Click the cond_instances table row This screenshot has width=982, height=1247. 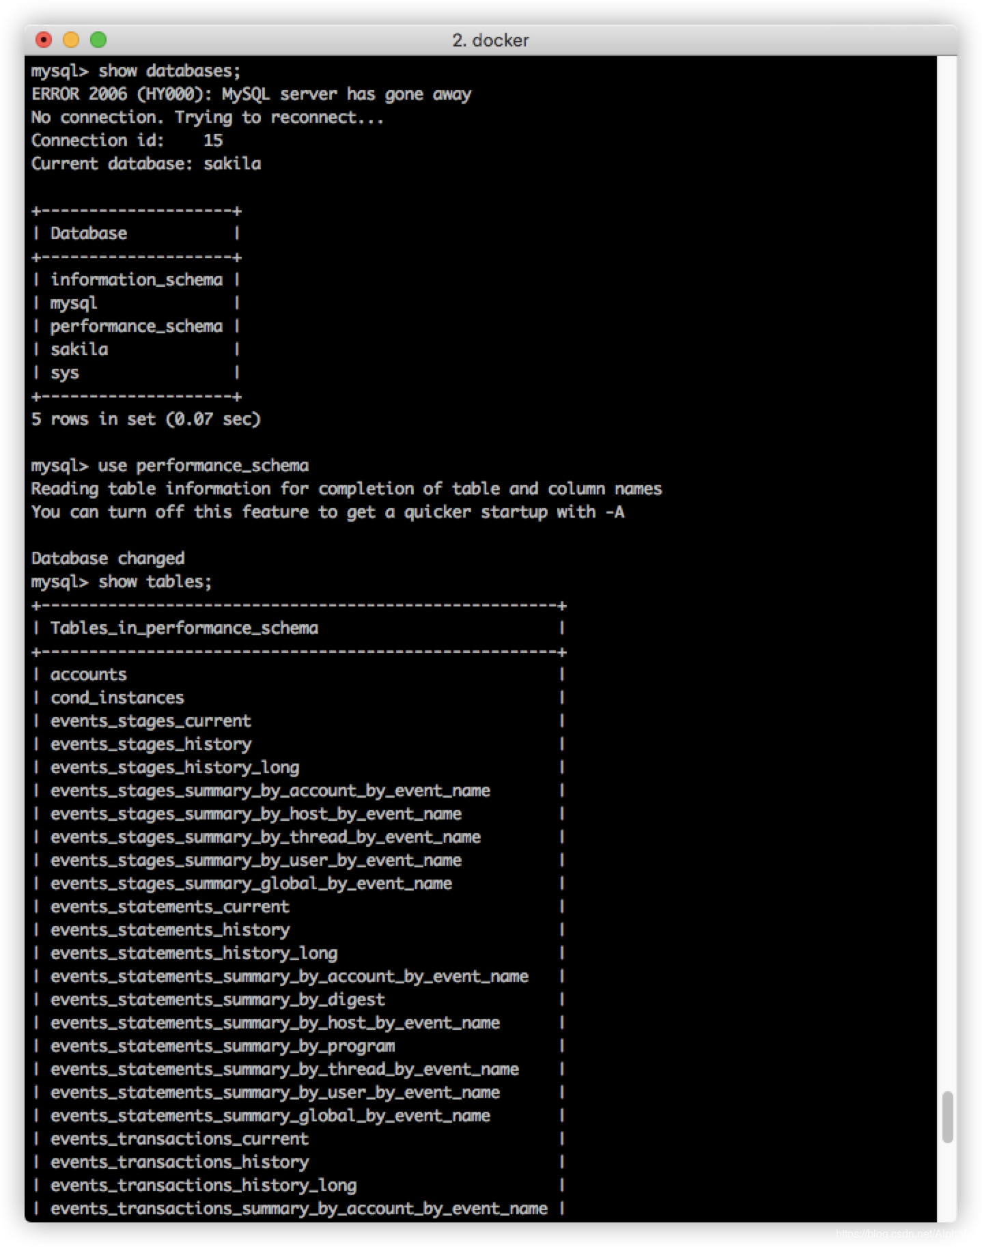(299, 698)
